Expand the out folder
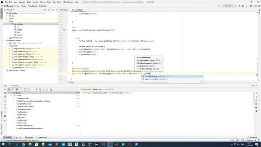The image size is (261, 147). click(7, 19)
